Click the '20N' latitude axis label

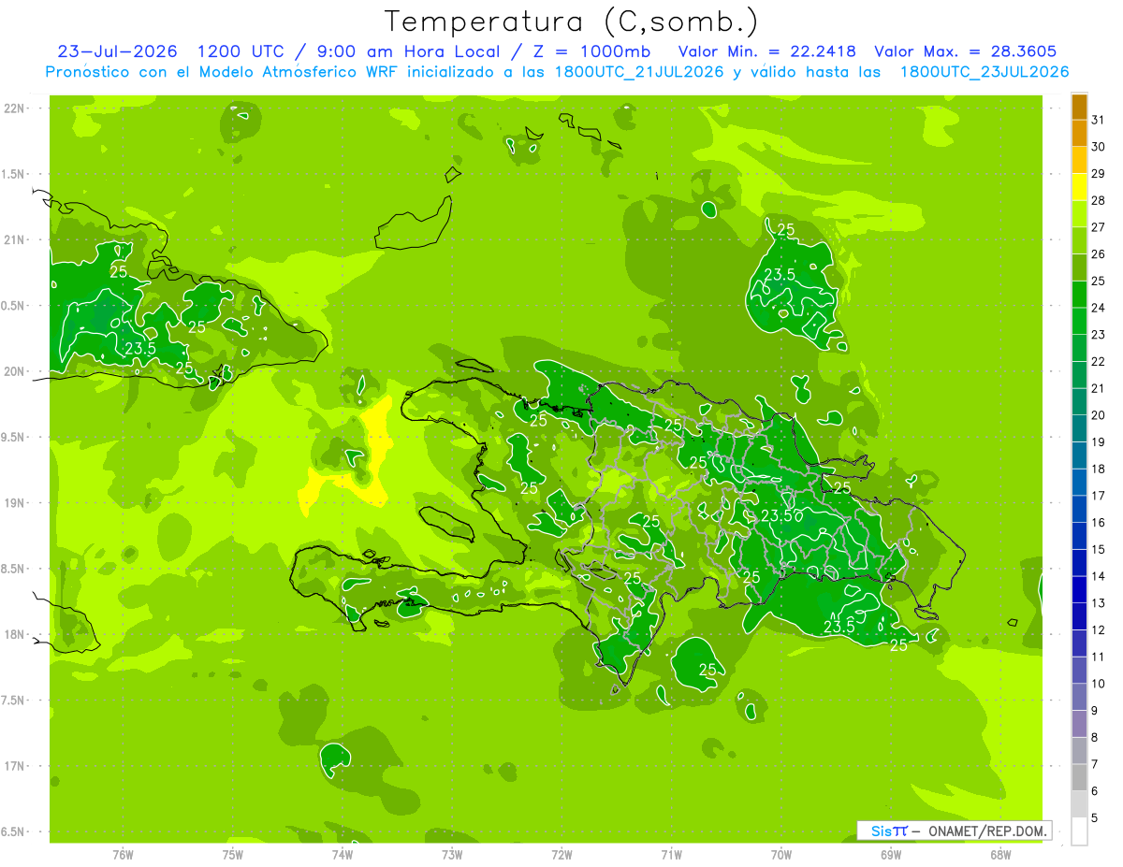[14, 371]
